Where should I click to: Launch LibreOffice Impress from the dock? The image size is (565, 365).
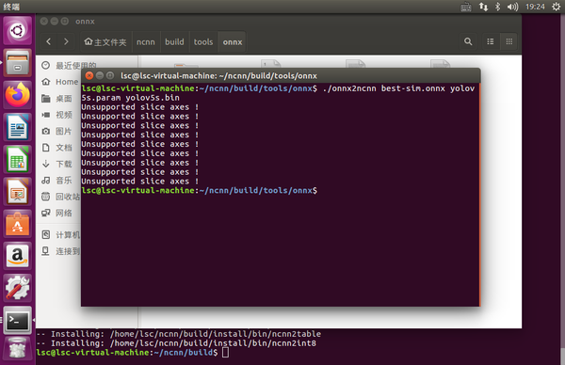[x=17, y=191]
